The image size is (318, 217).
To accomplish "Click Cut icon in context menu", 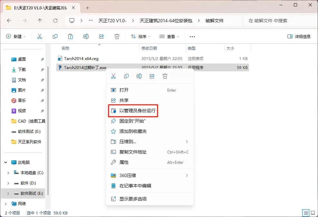I will (x=113, y=76).
